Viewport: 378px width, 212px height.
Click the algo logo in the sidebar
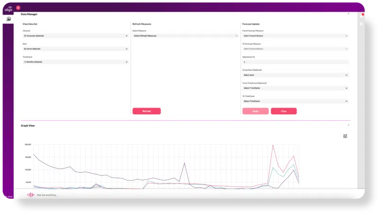(9, 8)
